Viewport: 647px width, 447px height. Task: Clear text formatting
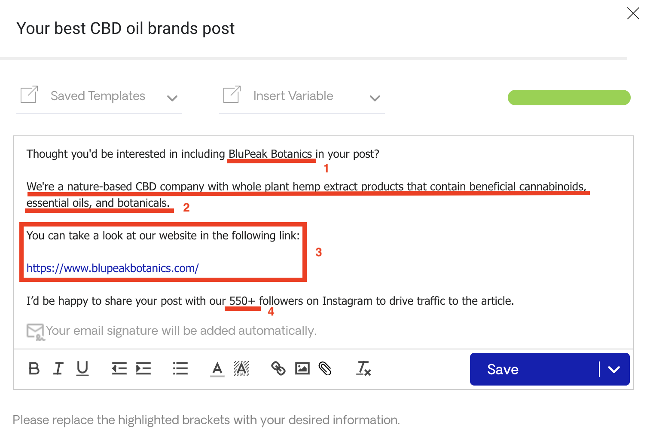click(x=363, y=368)
